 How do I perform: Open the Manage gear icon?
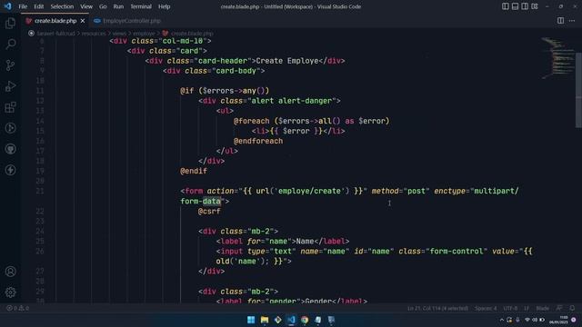[x=10, y=292]
